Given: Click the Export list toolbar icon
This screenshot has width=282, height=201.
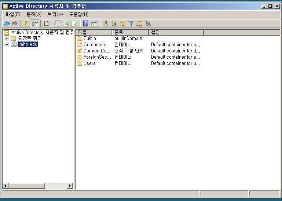Looking at the screenshot, I should pyautogui.click(x=74, y=23).
